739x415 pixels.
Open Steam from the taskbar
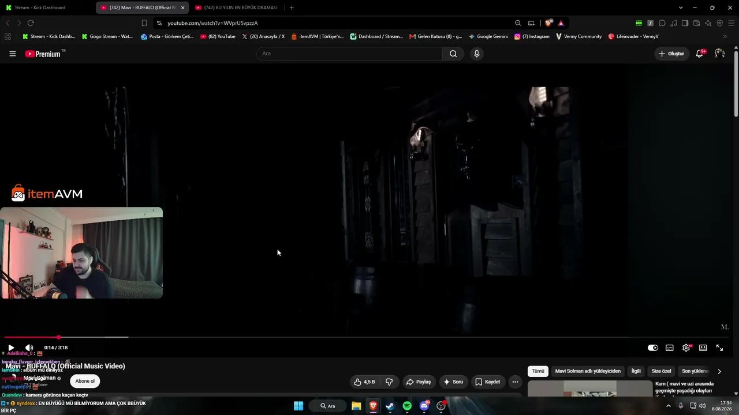(390, 406)
